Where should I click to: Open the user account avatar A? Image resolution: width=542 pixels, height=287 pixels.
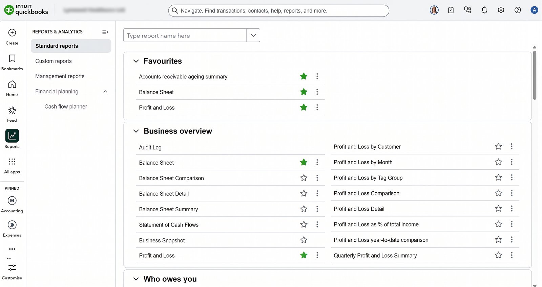pos(534,10)
